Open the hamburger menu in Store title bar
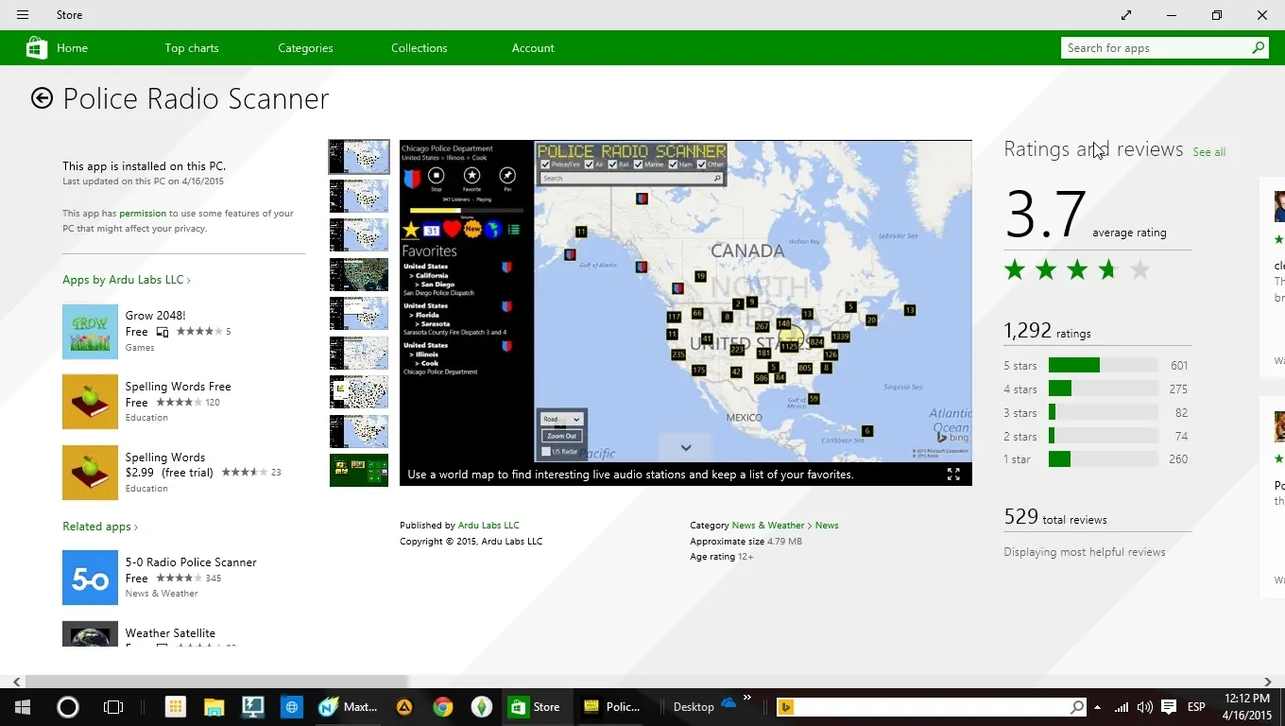Viewport: 1285px width, 726px height. click(x=23, y=15)
